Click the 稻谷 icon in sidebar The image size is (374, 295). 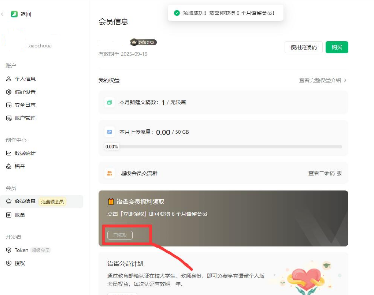pyautogui.click(x=9, y=166)
